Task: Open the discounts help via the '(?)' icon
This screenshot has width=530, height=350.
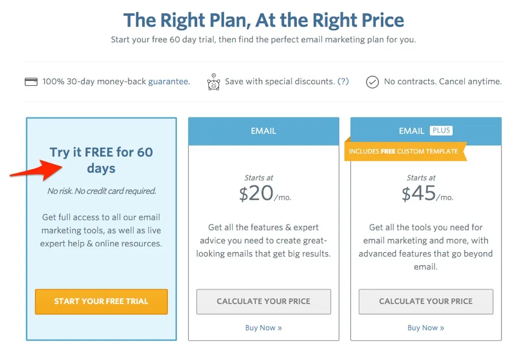Action: 343,82
